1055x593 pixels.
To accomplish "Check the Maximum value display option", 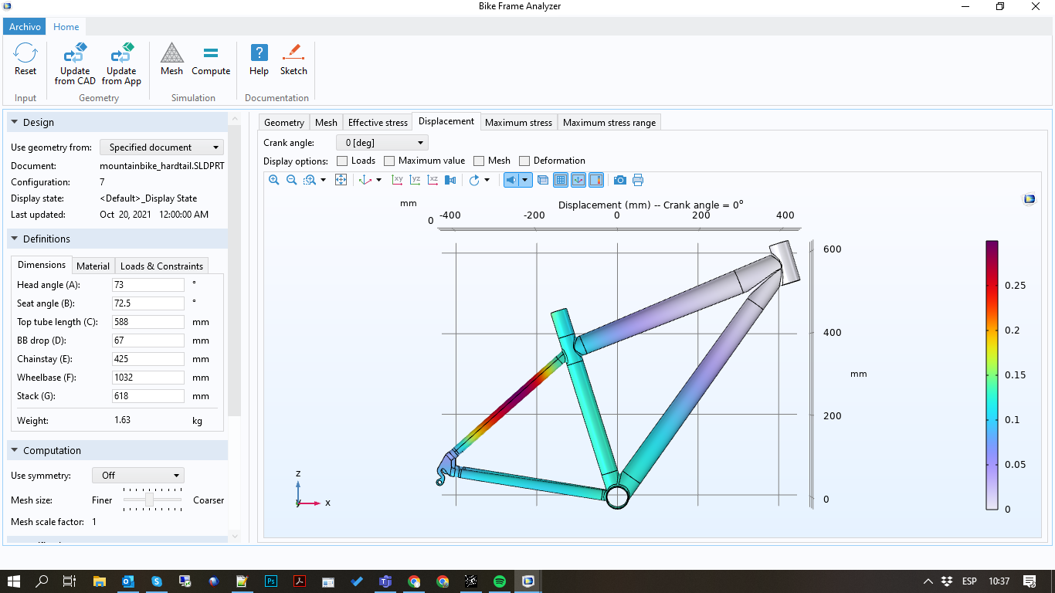I will click(x=389, y=161).
